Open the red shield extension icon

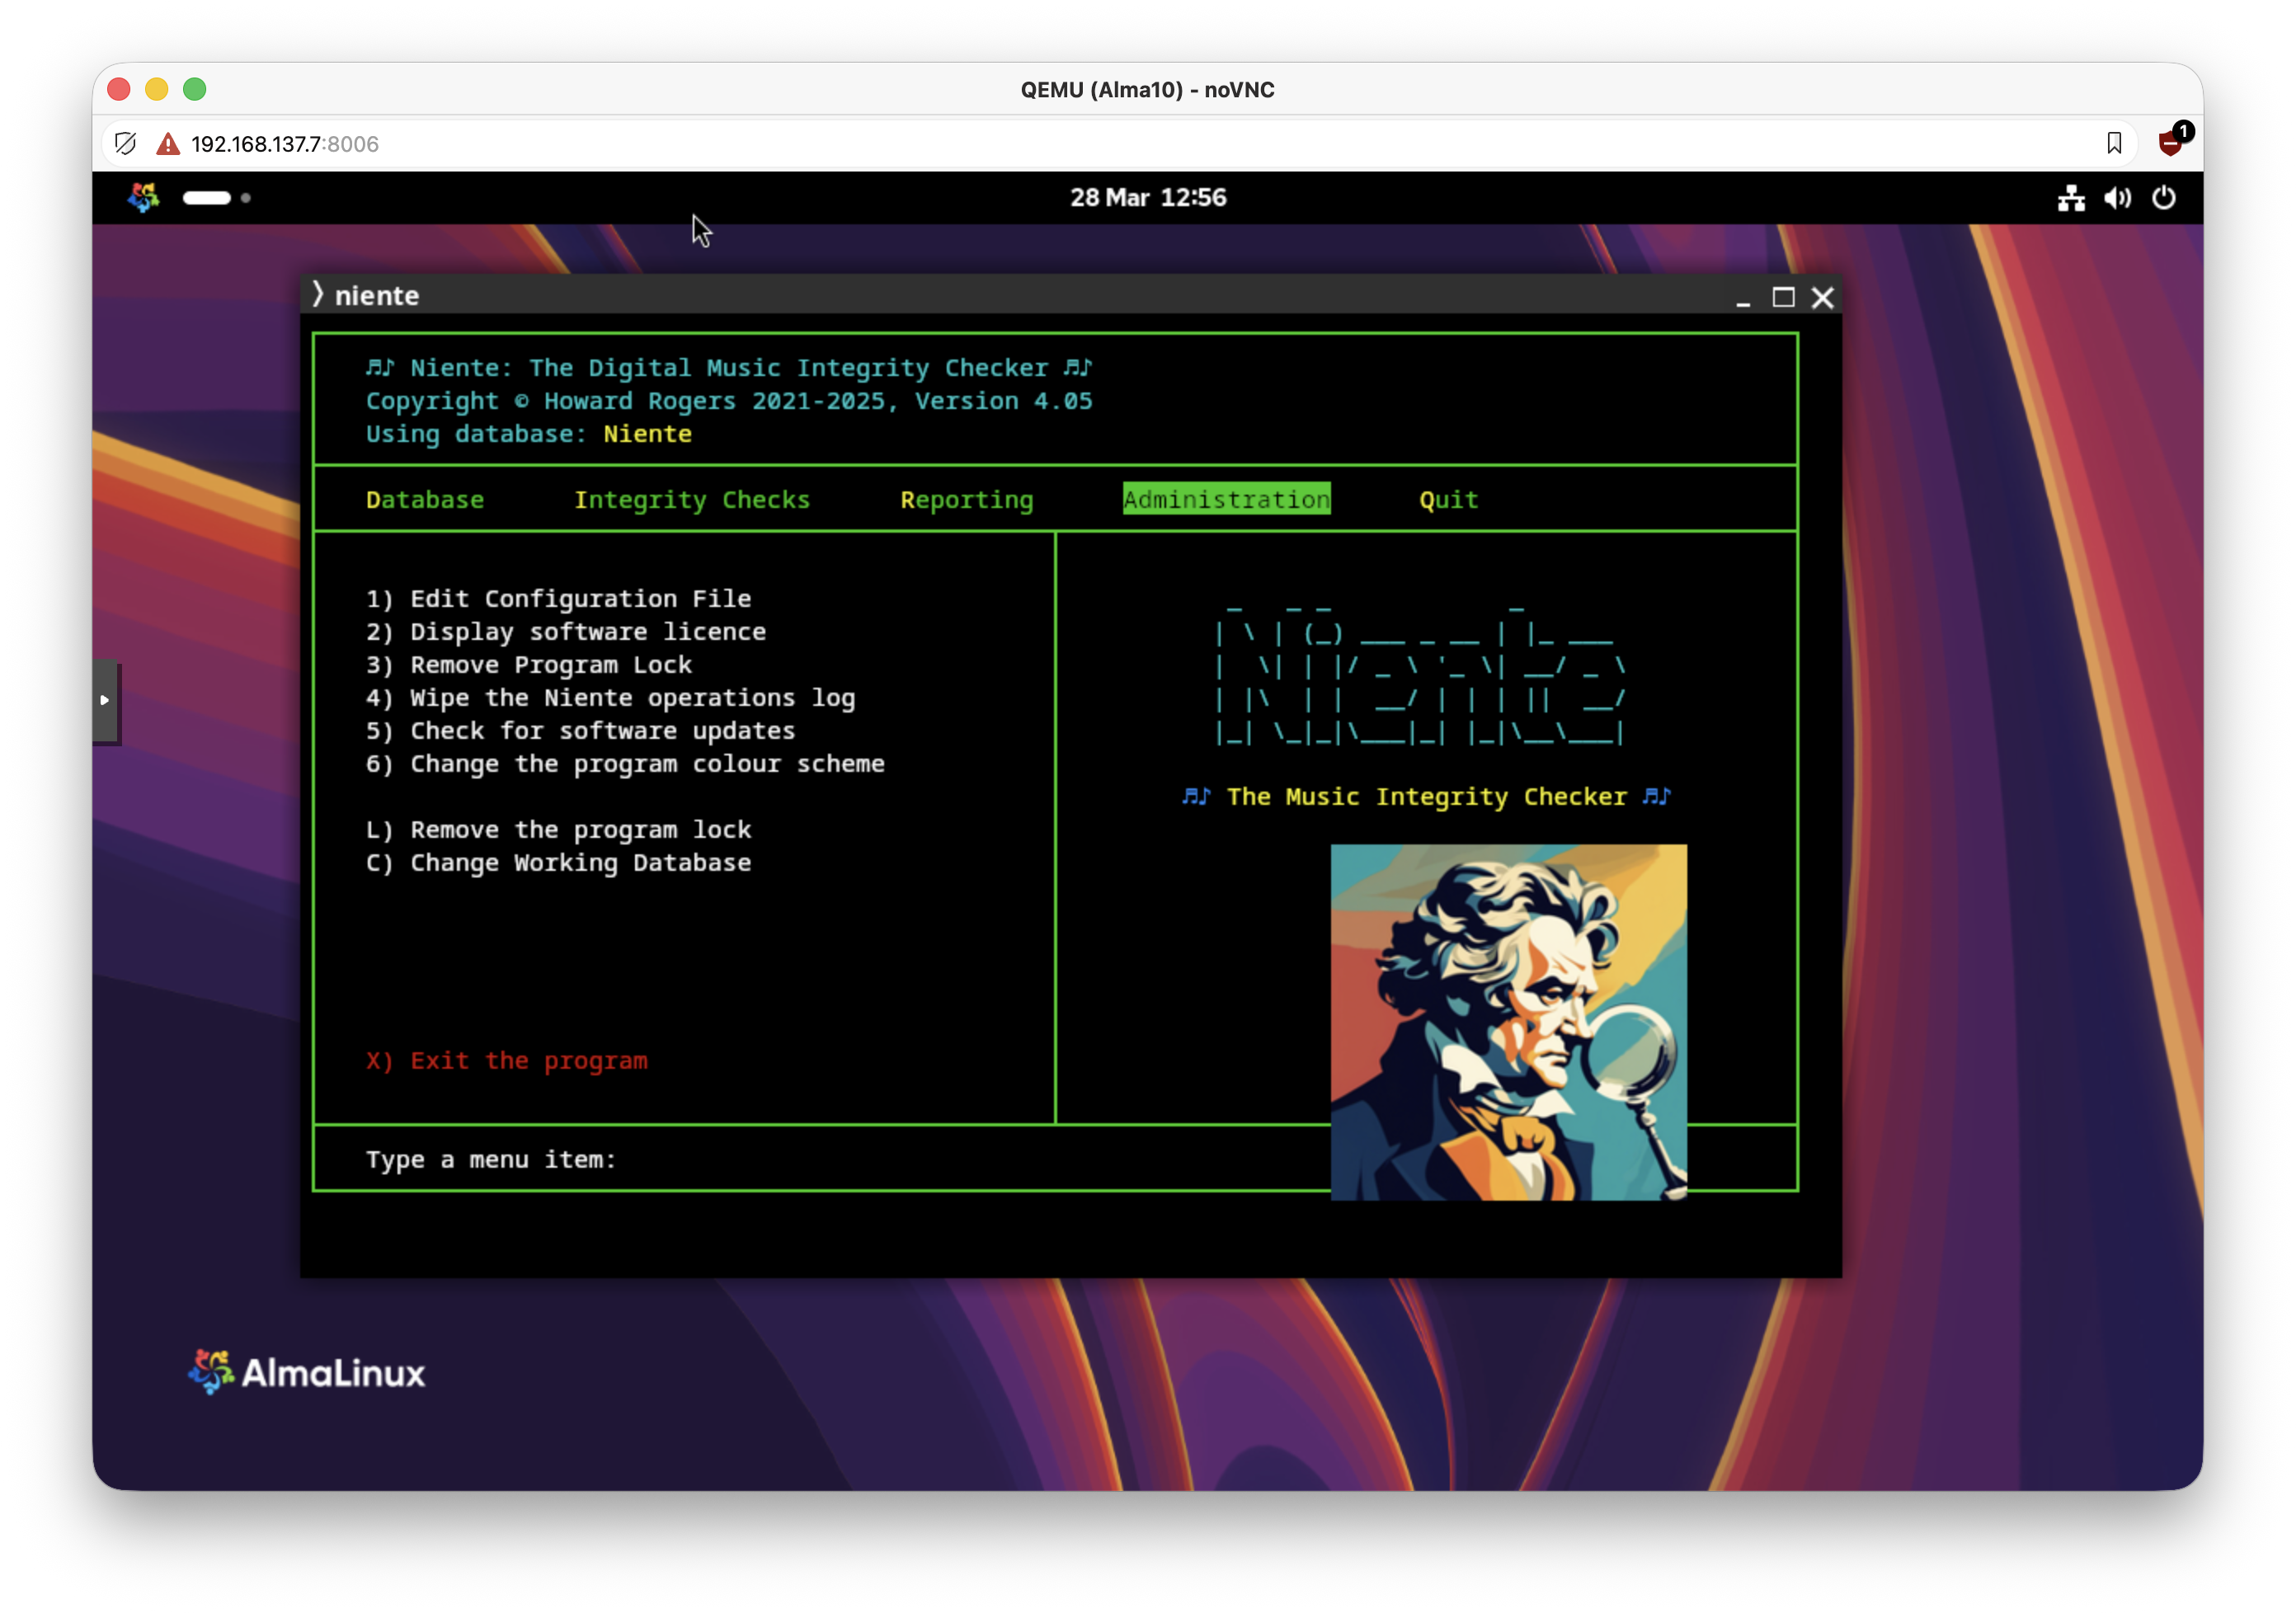point(2170,143)
